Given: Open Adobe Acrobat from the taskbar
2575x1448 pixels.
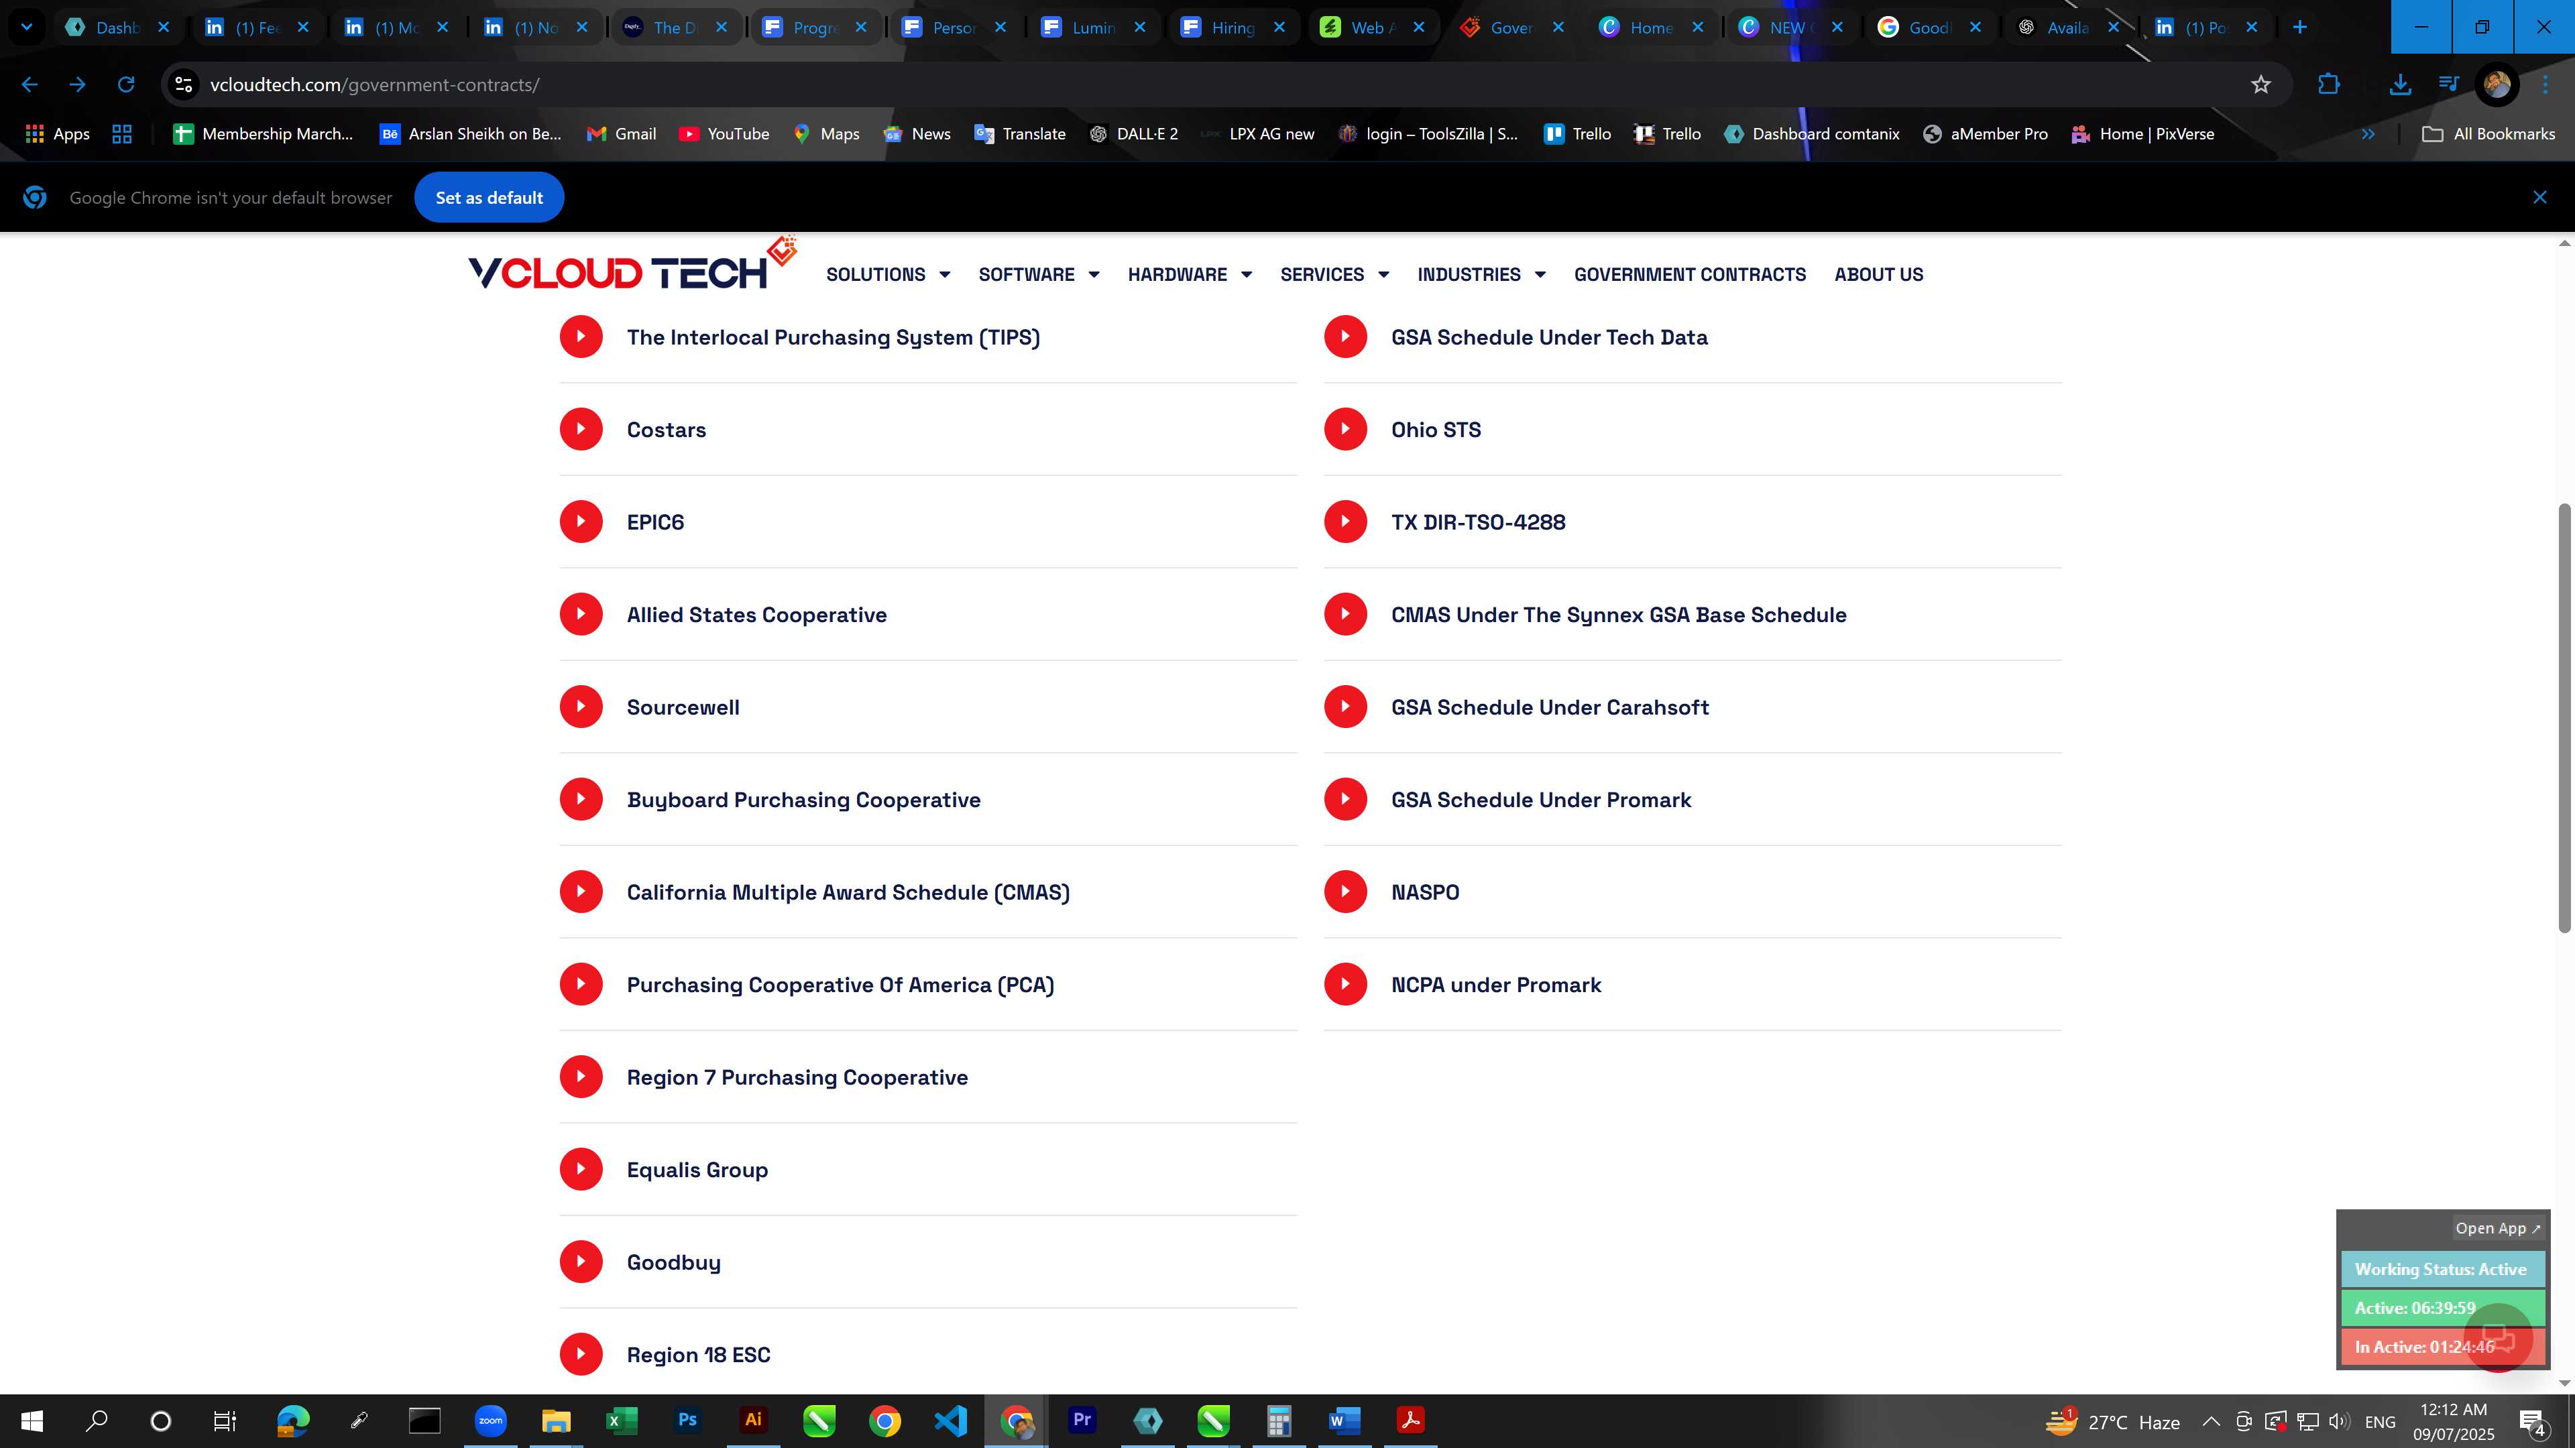Looking at the screenshot, I should point(1410,1420).
